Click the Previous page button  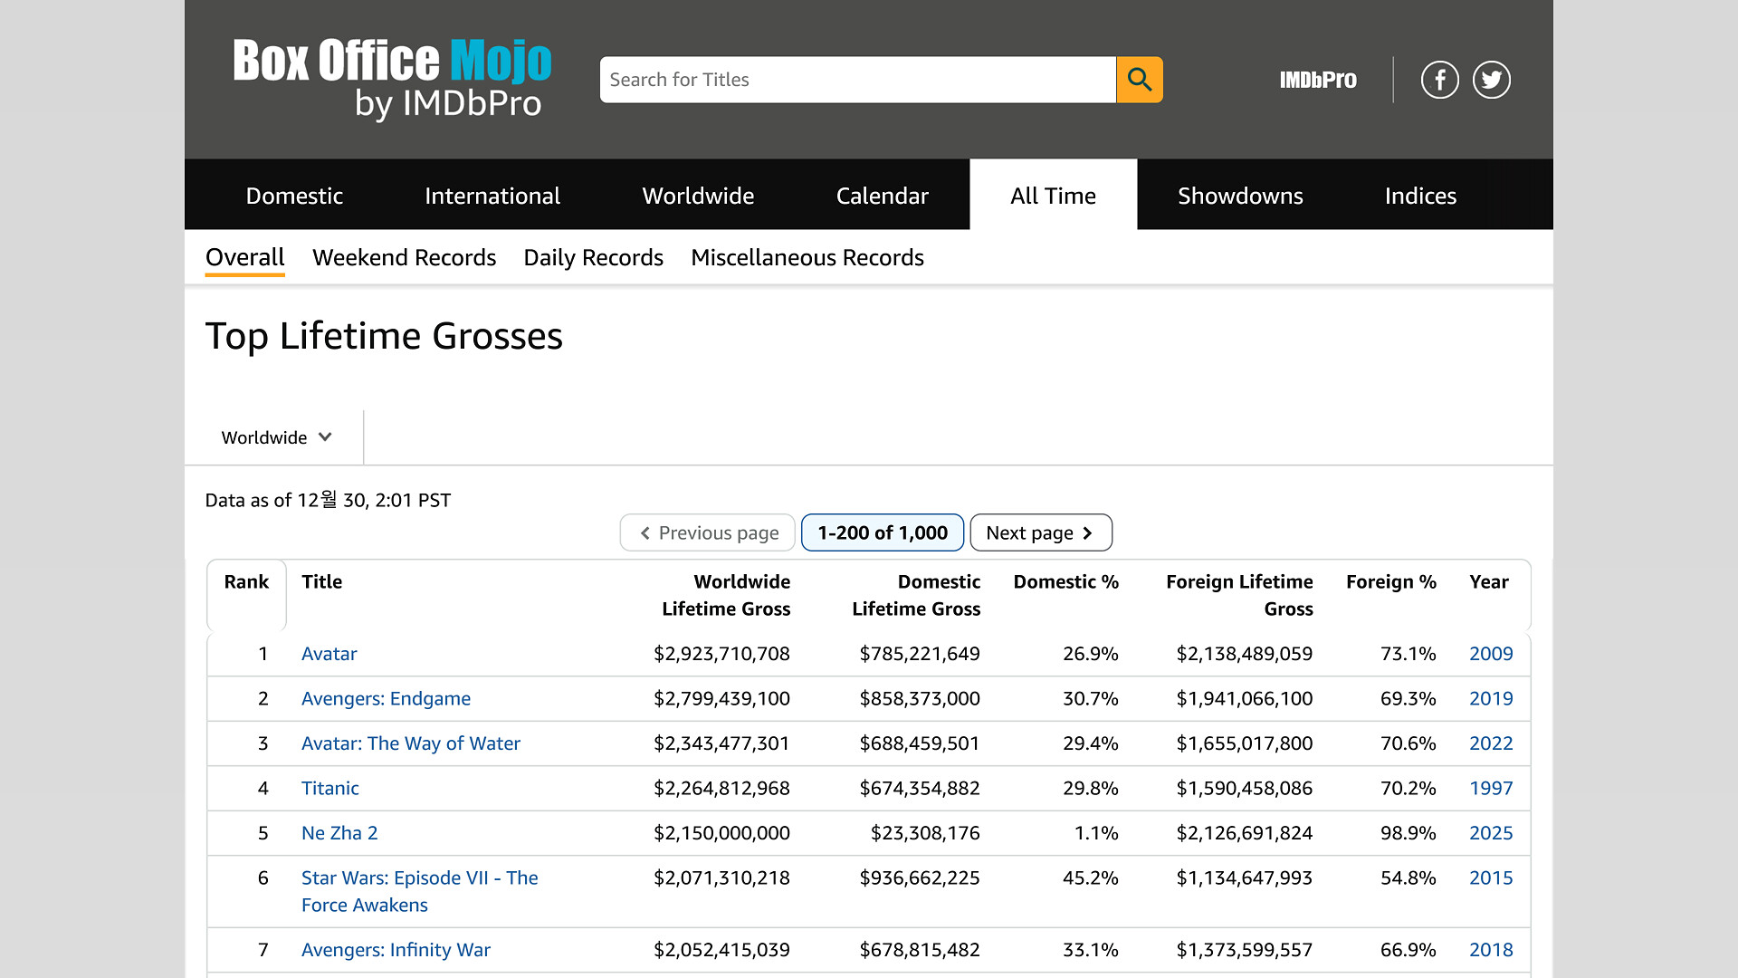[707, 532]
